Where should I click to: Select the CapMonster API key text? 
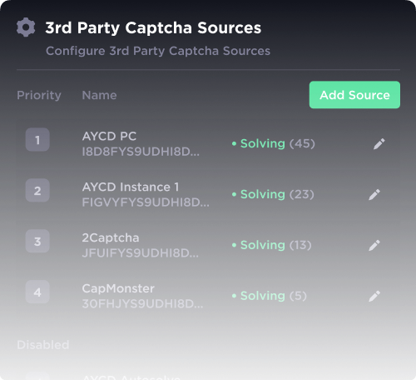pos(142,303)
